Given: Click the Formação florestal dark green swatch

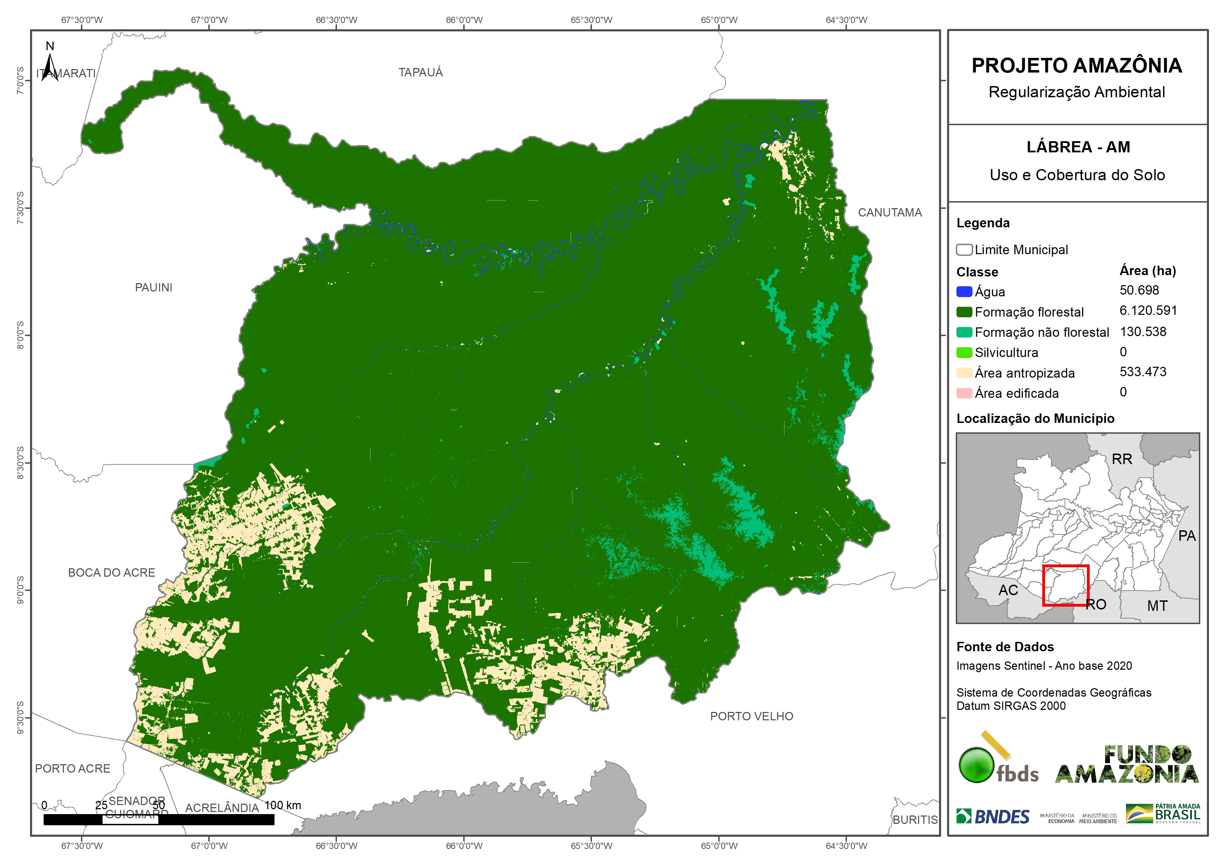Looking at the screenshot, I should pyautogui.click(x=964, y=312).
